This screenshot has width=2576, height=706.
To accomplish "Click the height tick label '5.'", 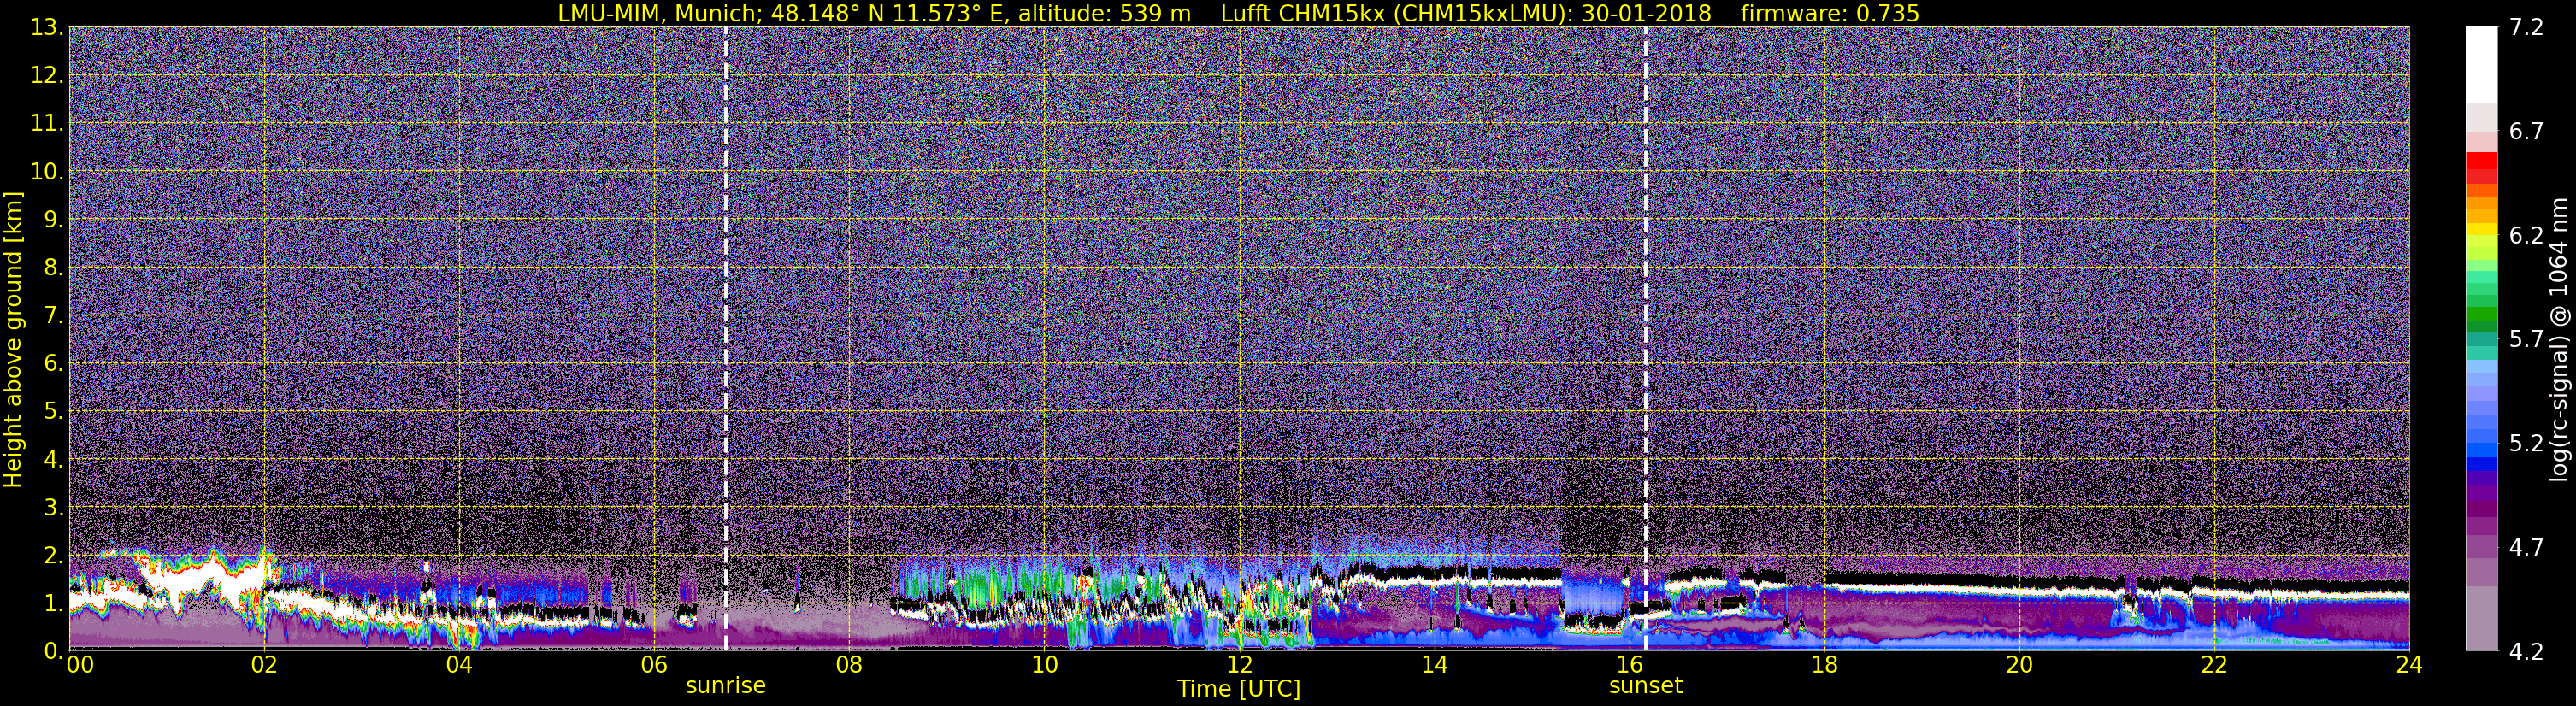I will 54,411.
